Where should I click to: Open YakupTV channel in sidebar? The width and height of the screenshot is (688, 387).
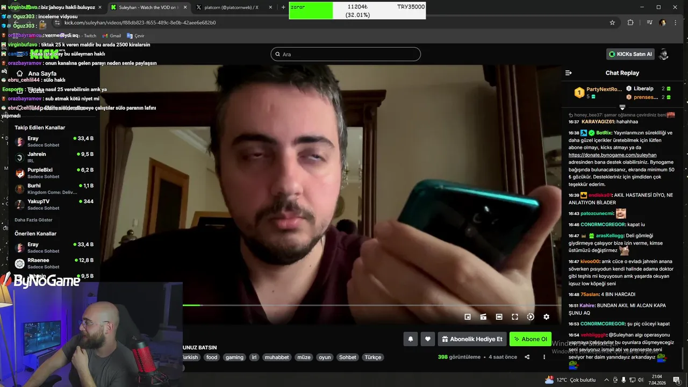coord(54,205)
